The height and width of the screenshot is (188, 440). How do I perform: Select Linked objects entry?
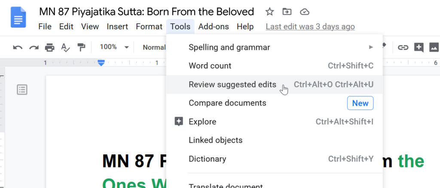click(275, 140)
